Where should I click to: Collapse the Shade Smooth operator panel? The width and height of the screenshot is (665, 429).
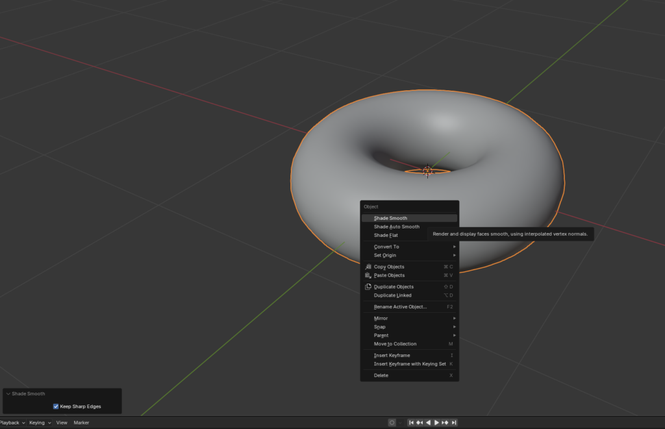pos(8,394)
